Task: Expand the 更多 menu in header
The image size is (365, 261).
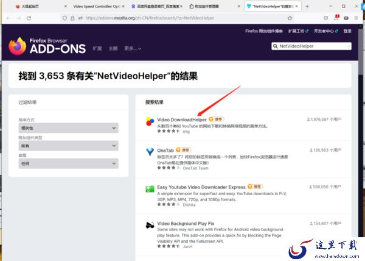Action: click(x=133, y=49)
